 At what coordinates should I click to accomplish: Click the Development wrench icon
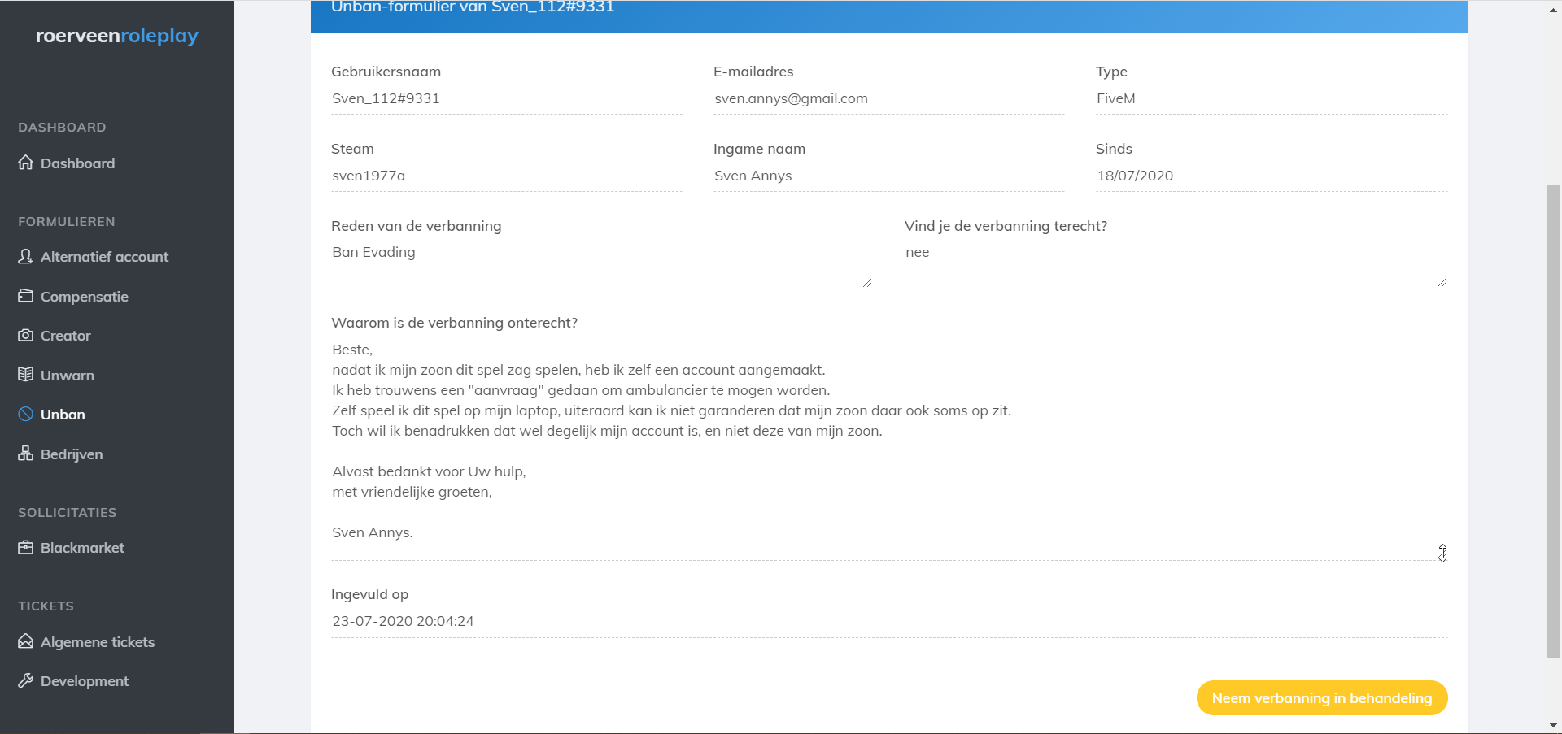[26, 680]
